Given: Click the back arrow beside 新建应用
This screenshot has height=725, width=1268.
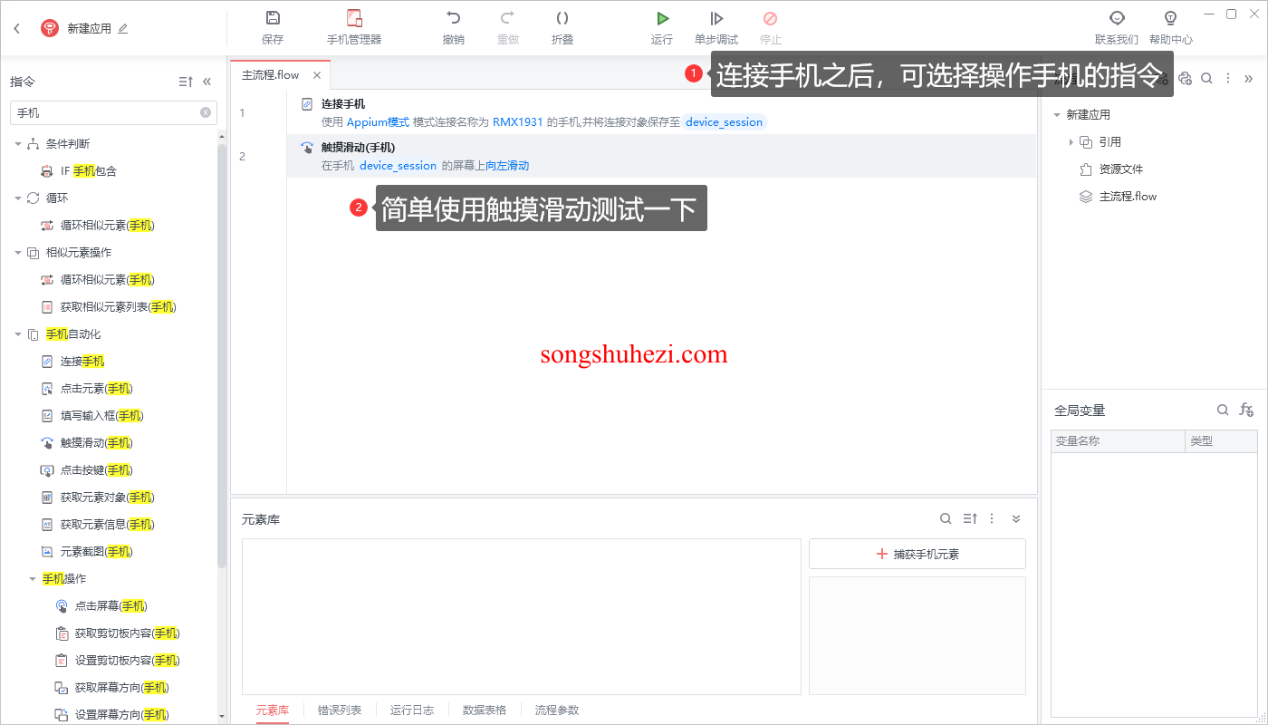Looking at the screenshot, I should click(16, 28).
